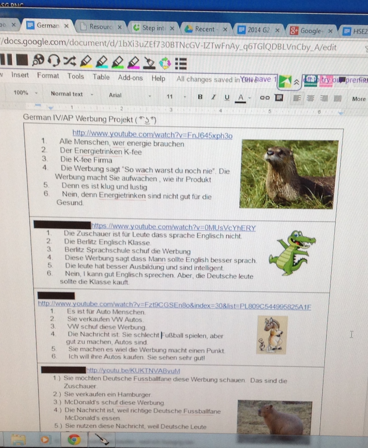
Task: Toggle italic formatting
Action: click(213, 97)
